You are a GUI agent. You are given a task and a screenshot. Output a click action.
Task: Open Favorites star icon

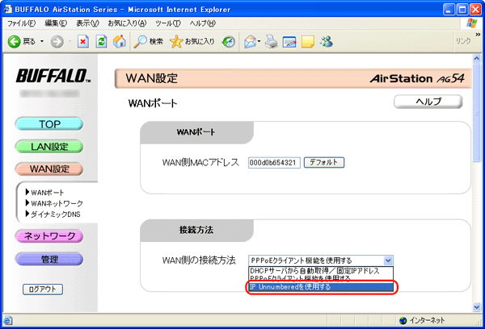pyautogui.click(x=176, y=41)
